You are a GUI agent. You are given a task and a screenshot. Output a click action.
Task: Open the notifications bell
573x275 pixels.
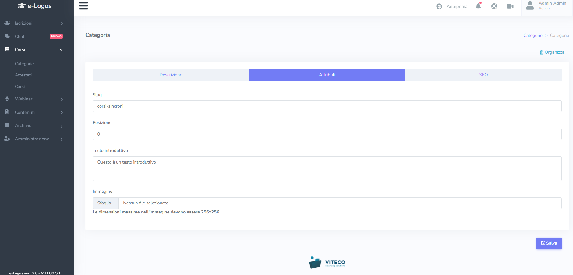(x=478, y=6)
